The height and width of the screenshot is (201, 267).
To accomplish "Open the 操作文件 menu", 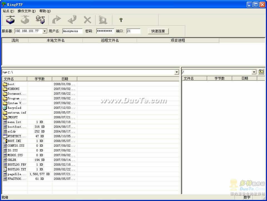I will coord(27,11).
